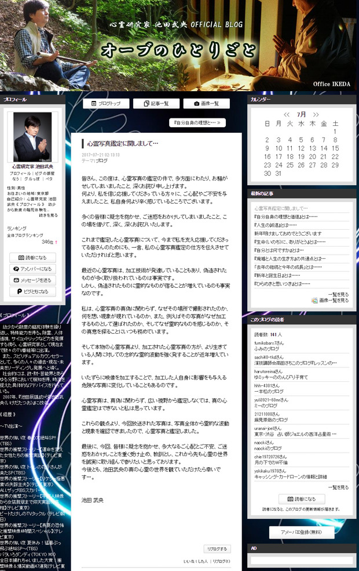Go to next month in calendar
The image size is (359, 571).
(316, 114)
